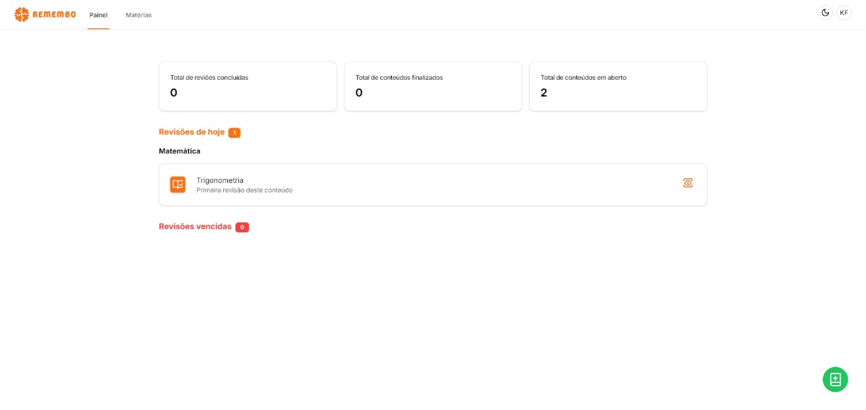Screen dimensions: 866x410
Task: Open the Matérias tab
Action: pyautogui.click(x=139, y=15)
